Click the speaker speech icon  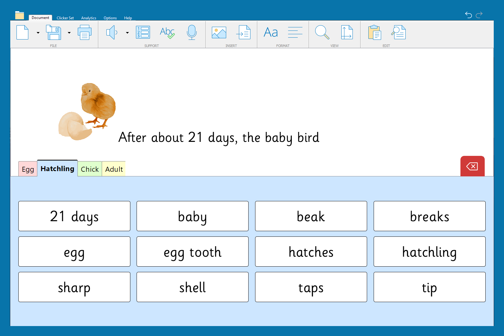112,32
